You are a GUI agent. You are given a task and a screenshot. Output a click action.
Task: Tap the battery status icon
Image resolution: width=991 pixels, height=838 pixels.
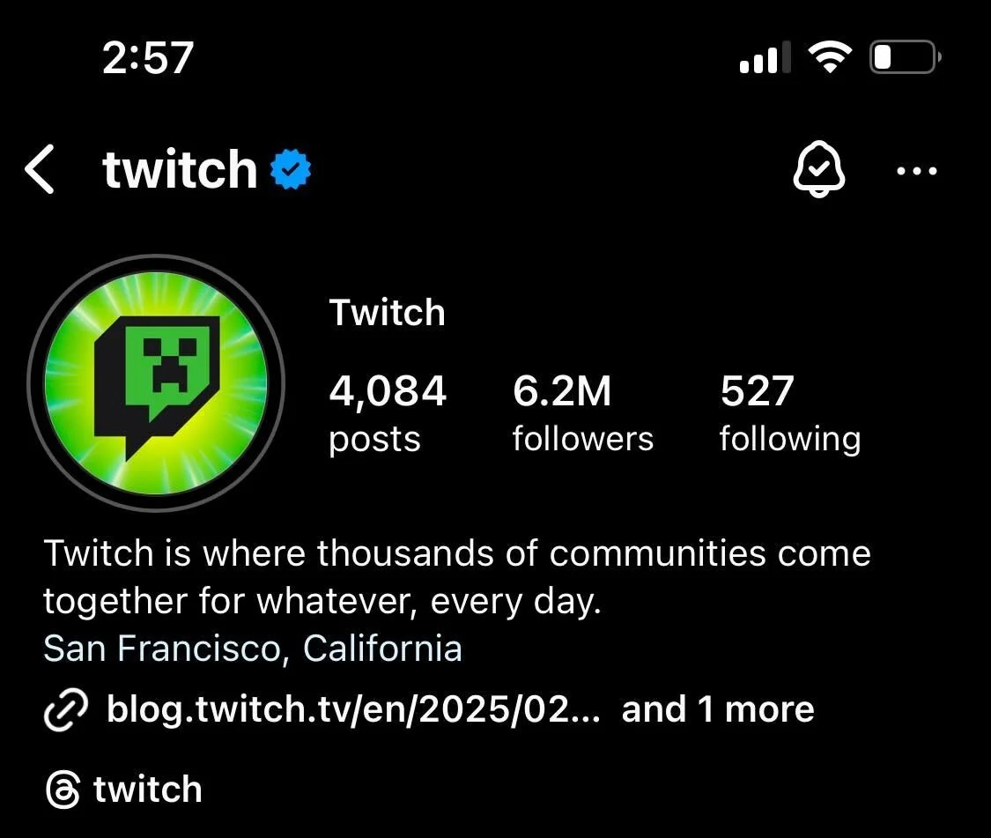click(905, 57)
